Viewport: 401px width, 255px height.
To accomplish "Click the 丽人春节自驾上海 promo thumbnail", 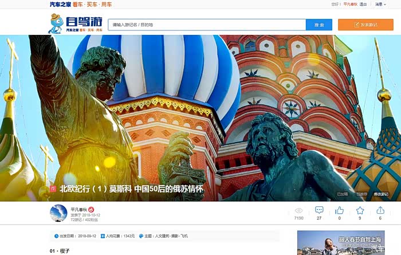I will [x=341, y=243].
